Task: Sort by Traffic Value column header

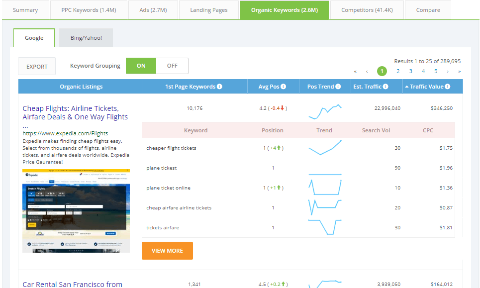Action: [x=426, y=87]
